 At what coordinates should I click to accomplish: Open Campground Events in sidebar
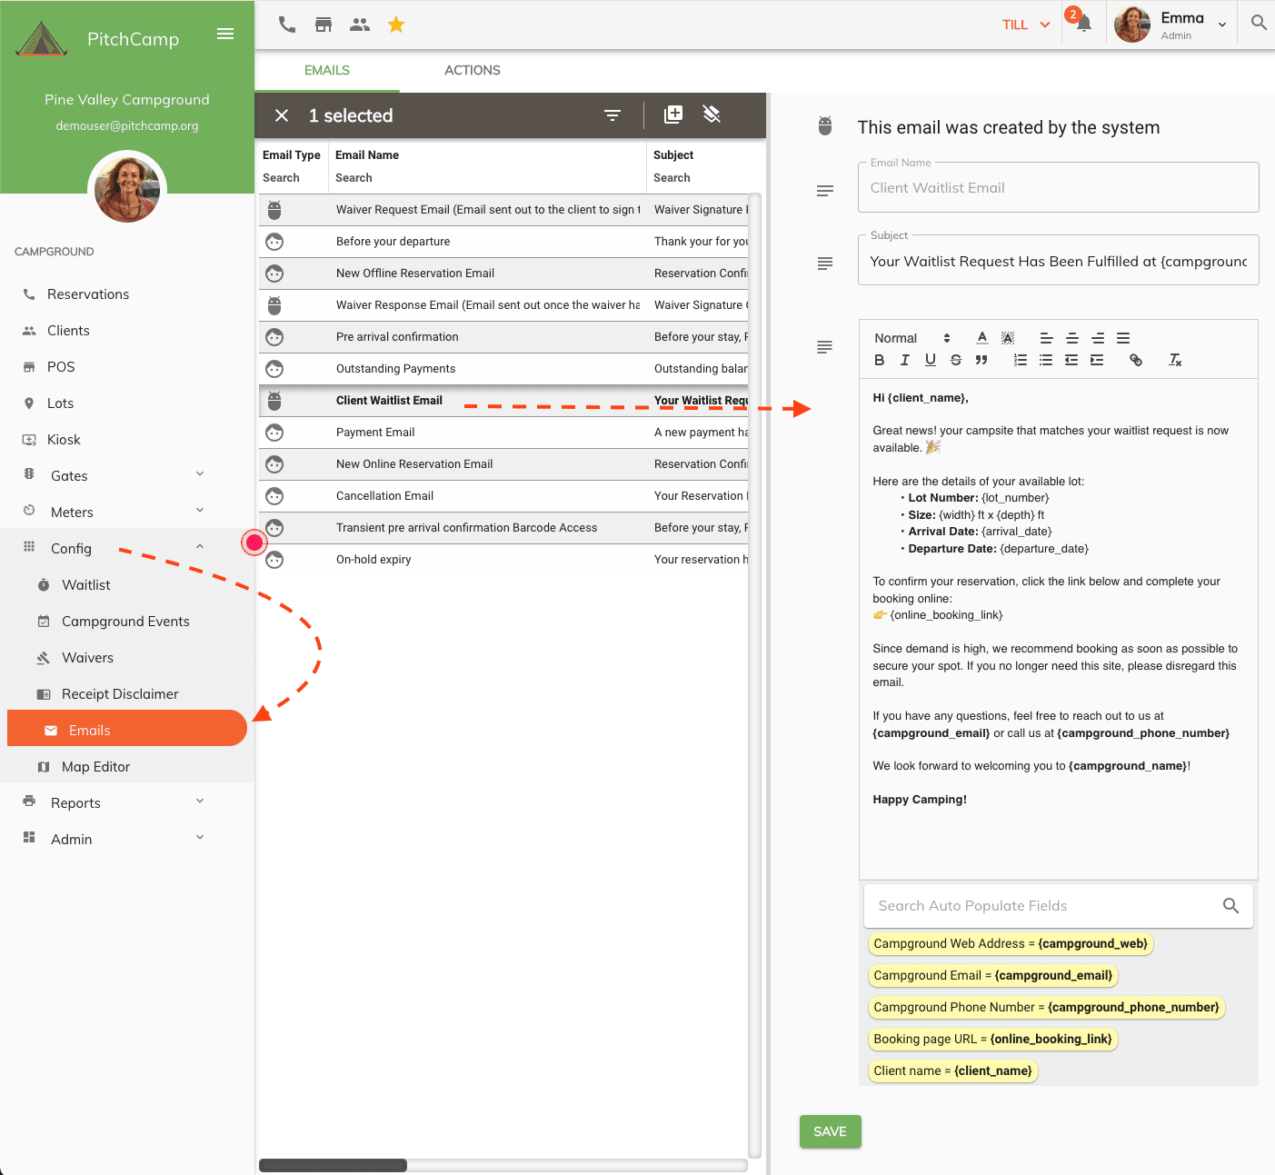tap(127, 621)
